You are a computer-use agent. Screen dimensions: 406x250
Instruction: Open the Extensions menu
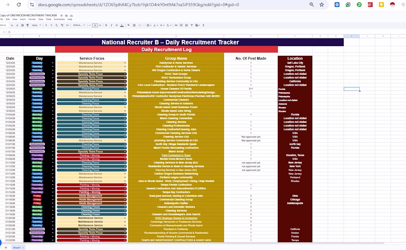(59, 19)
